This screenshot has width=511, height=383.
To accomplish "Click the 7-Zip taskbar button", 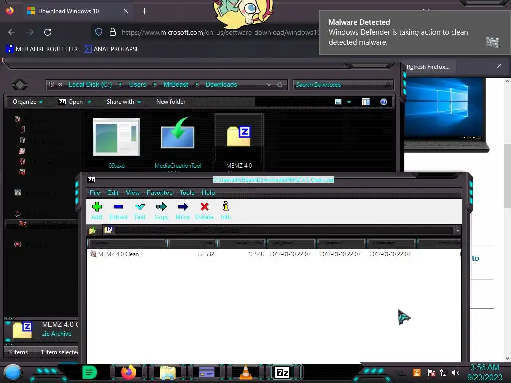I will 282,372.
